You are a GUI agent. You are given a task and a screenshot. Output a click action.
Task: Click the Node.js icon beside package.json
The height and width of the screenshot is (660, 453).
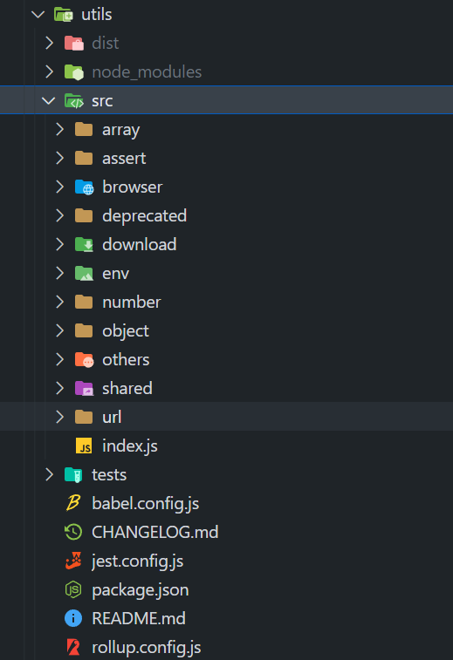point(73,589)
